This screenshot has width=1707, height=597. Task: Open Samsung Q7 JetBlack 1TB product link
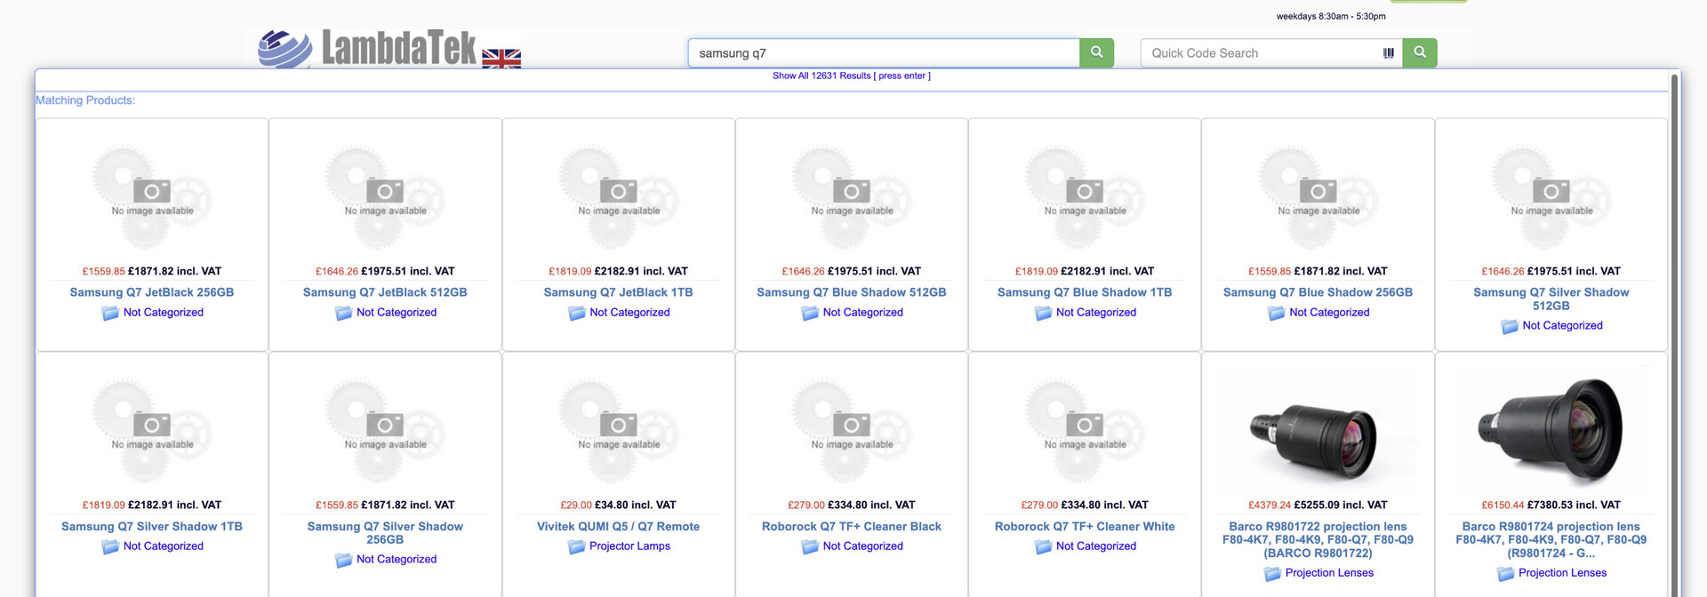pos(618,292)
